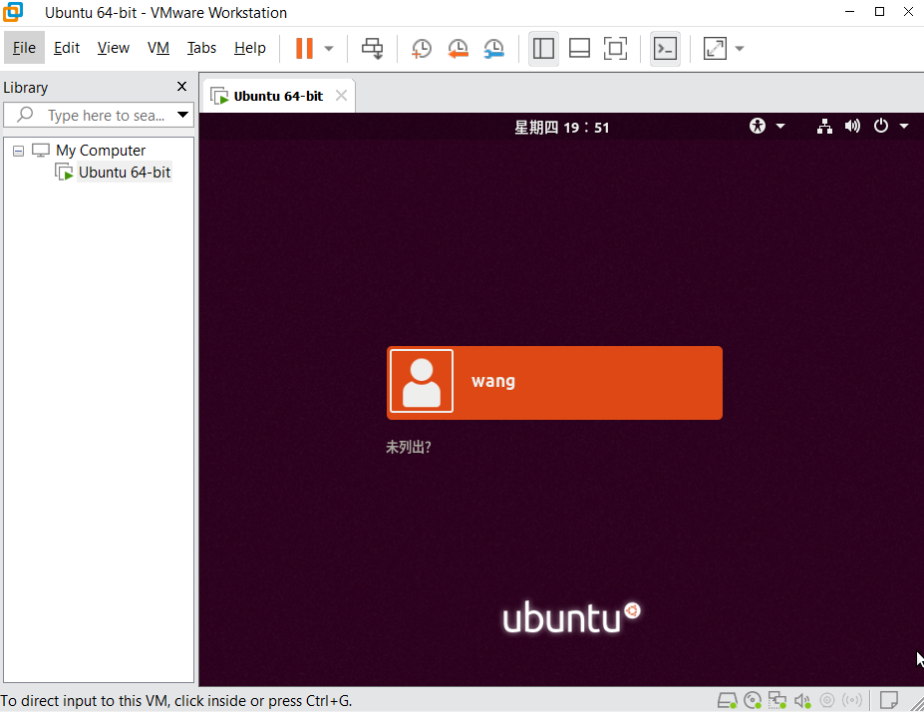
Task: Send Ctrl+Alt+Del to the virtual machine
Action: tap(373, 48)
